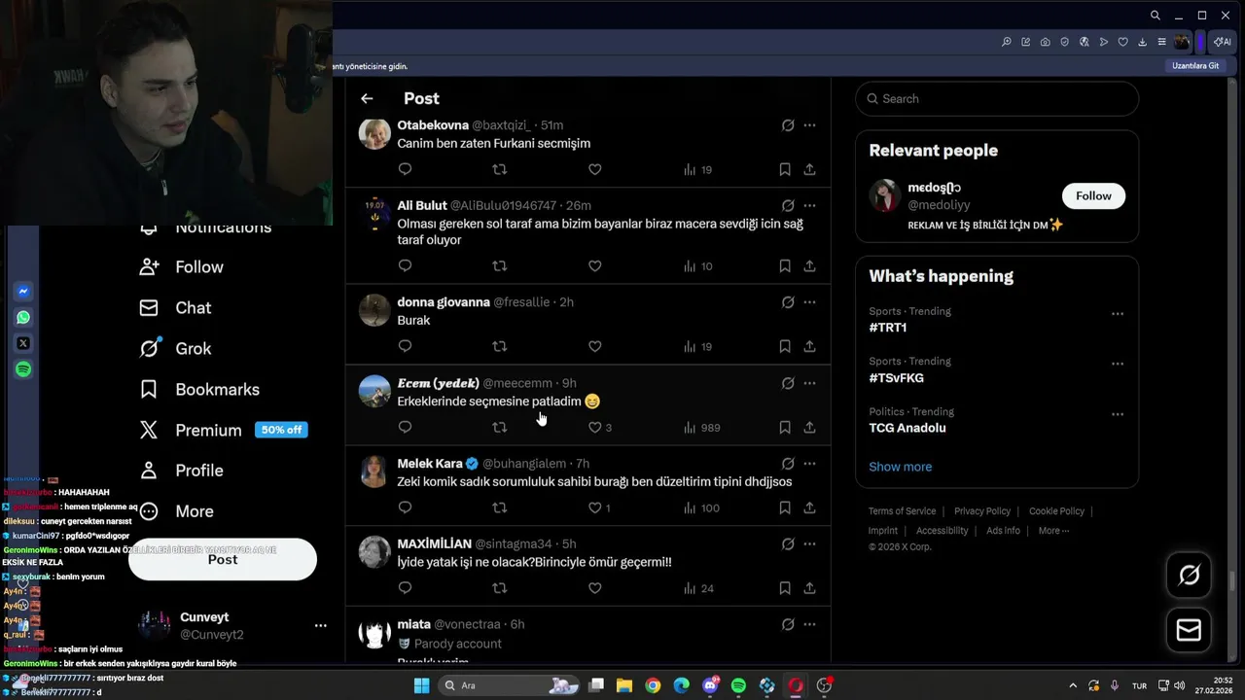Open options for the #TSvFKG trend
This screenshot has height=700, width=1245.
[1118, 364]
